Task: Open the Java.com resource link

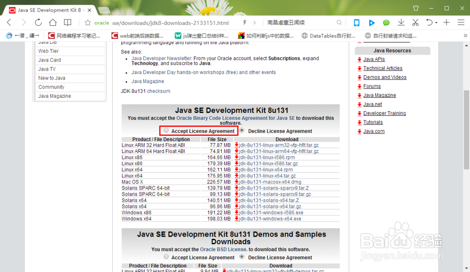Action: click(x=374, y=131)
